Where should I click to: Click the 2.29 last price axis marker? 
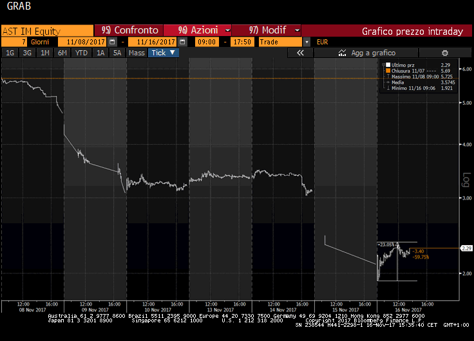tap(466, 248)
